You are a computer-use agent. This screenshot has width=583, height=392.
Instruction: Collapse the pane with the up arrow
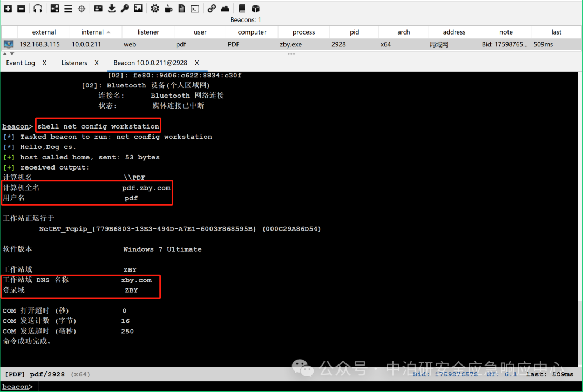[5, 54]
